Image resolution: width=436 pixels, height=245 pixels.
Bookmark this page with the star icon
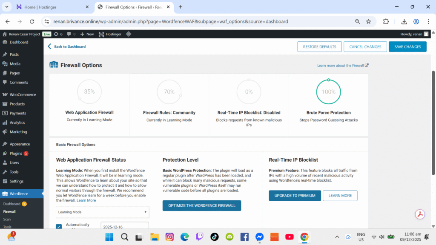tap(368, 22)
